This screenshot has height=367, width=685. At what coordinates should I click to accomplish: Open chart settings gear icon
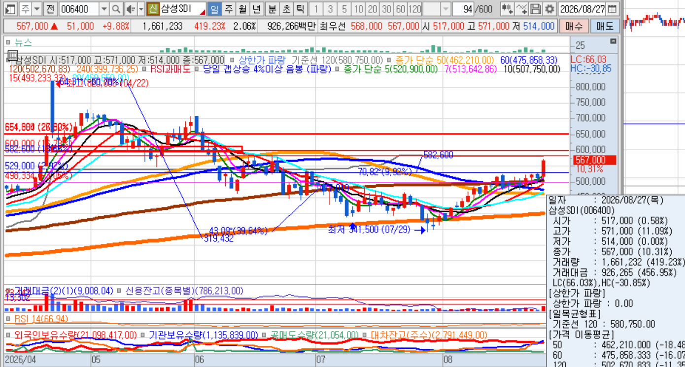[549, 9]
